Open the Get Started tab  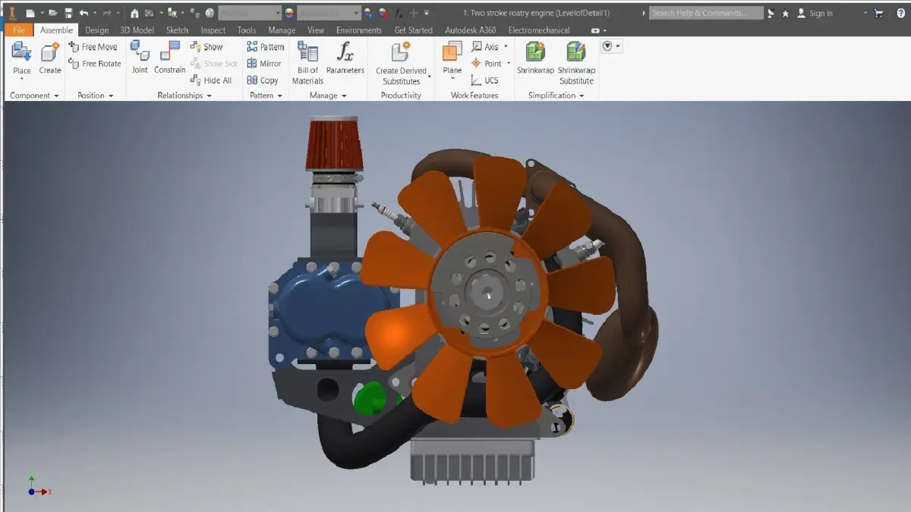click(x=414, y=30)
